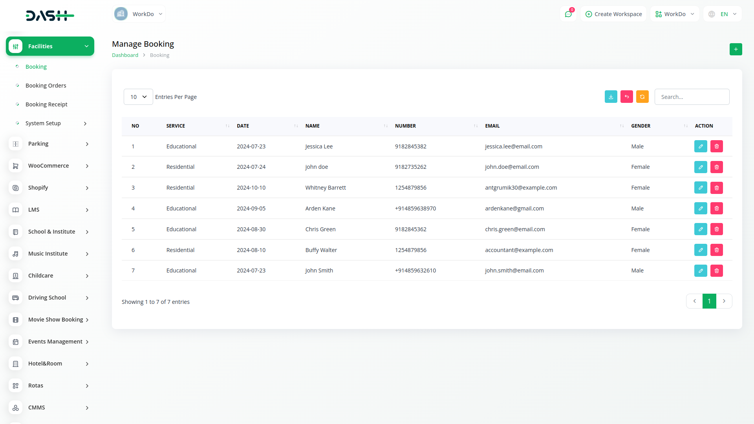
Task: Open the EN language dropdown
Action: coord(723,14)
